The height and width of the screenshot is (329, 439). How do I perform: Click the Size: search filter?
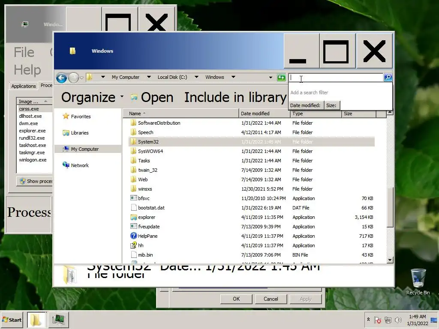[x=331, y=105]
